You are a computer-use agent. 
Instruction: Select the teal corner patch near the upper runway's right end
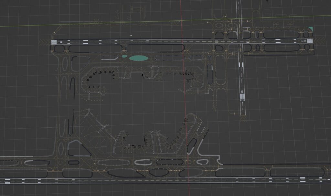click(x=310, y=29)
